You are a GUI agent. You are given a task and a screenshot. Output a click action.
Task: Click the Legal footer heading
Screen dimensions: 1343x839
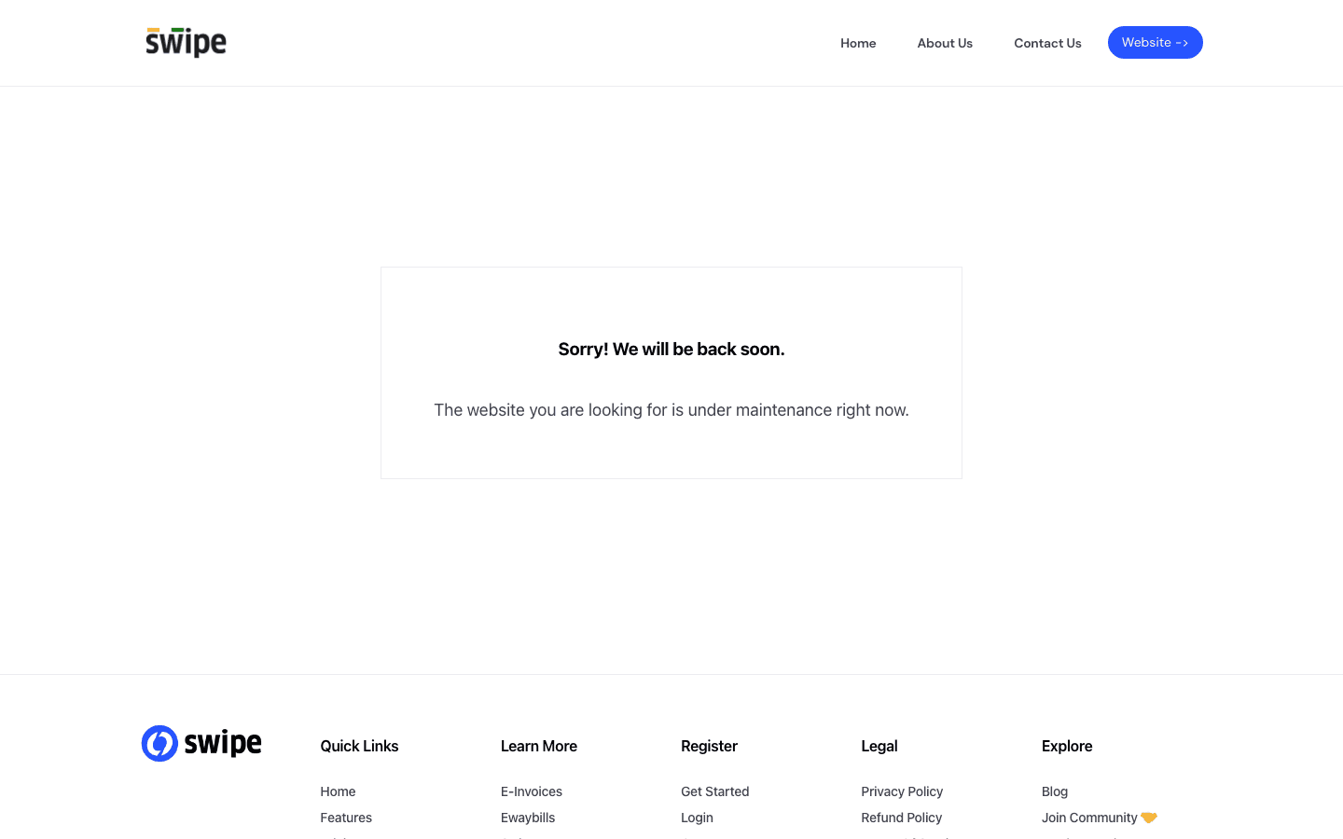click(879, 746)
